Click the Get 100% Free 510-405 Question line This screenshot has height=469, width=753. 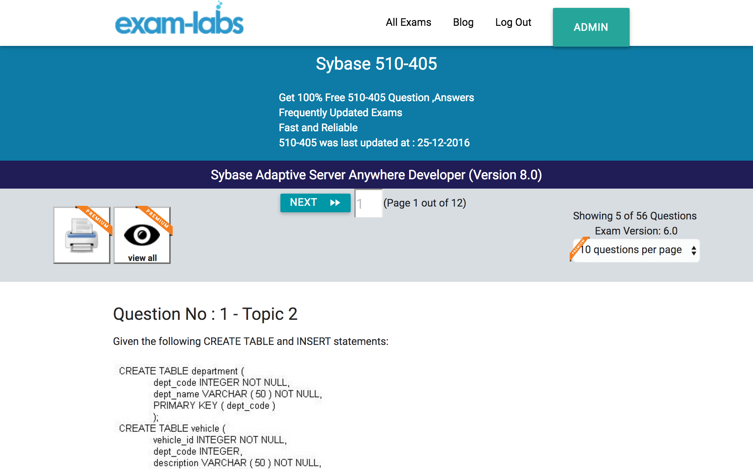click(376, 98)
